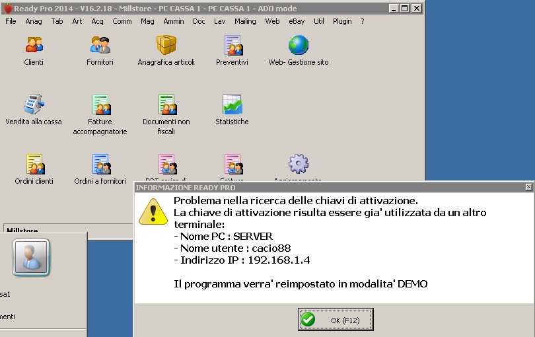Screen dimensions: 535x337
Task: Maximize the Ready Pro main window
Action: 405,9
